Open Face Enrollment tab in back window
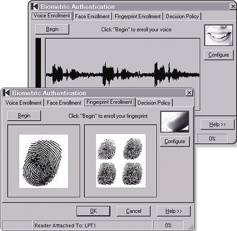 [93, 16]
